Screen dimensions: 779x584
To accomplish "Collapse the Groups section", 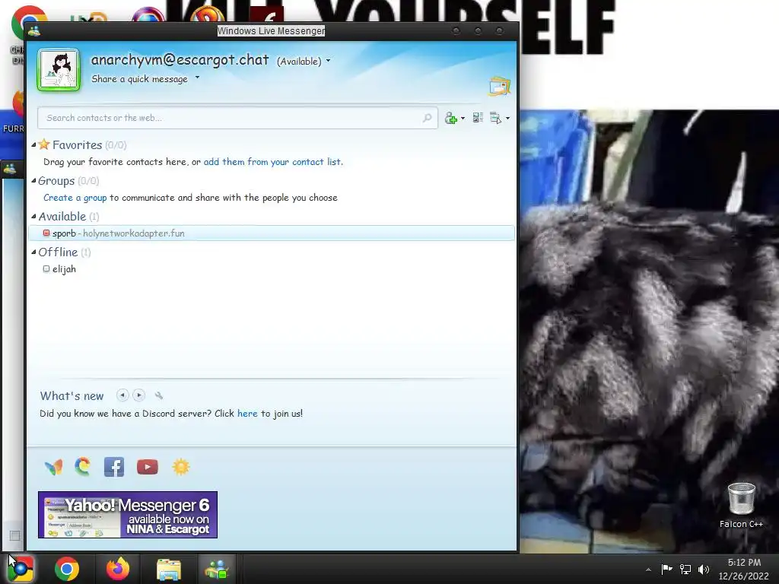I will [33, 181].
